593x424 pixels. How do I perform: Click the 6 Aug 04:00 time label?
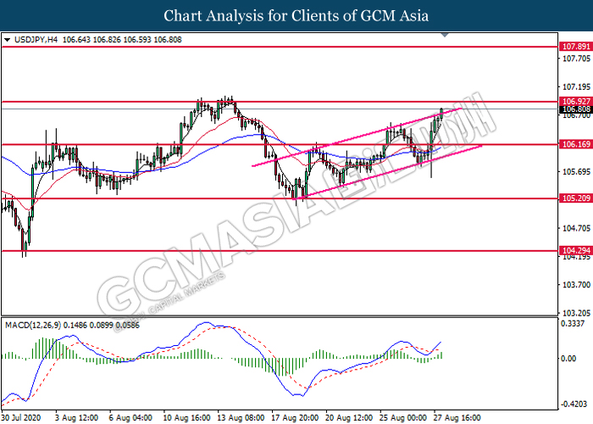(130, 418)
